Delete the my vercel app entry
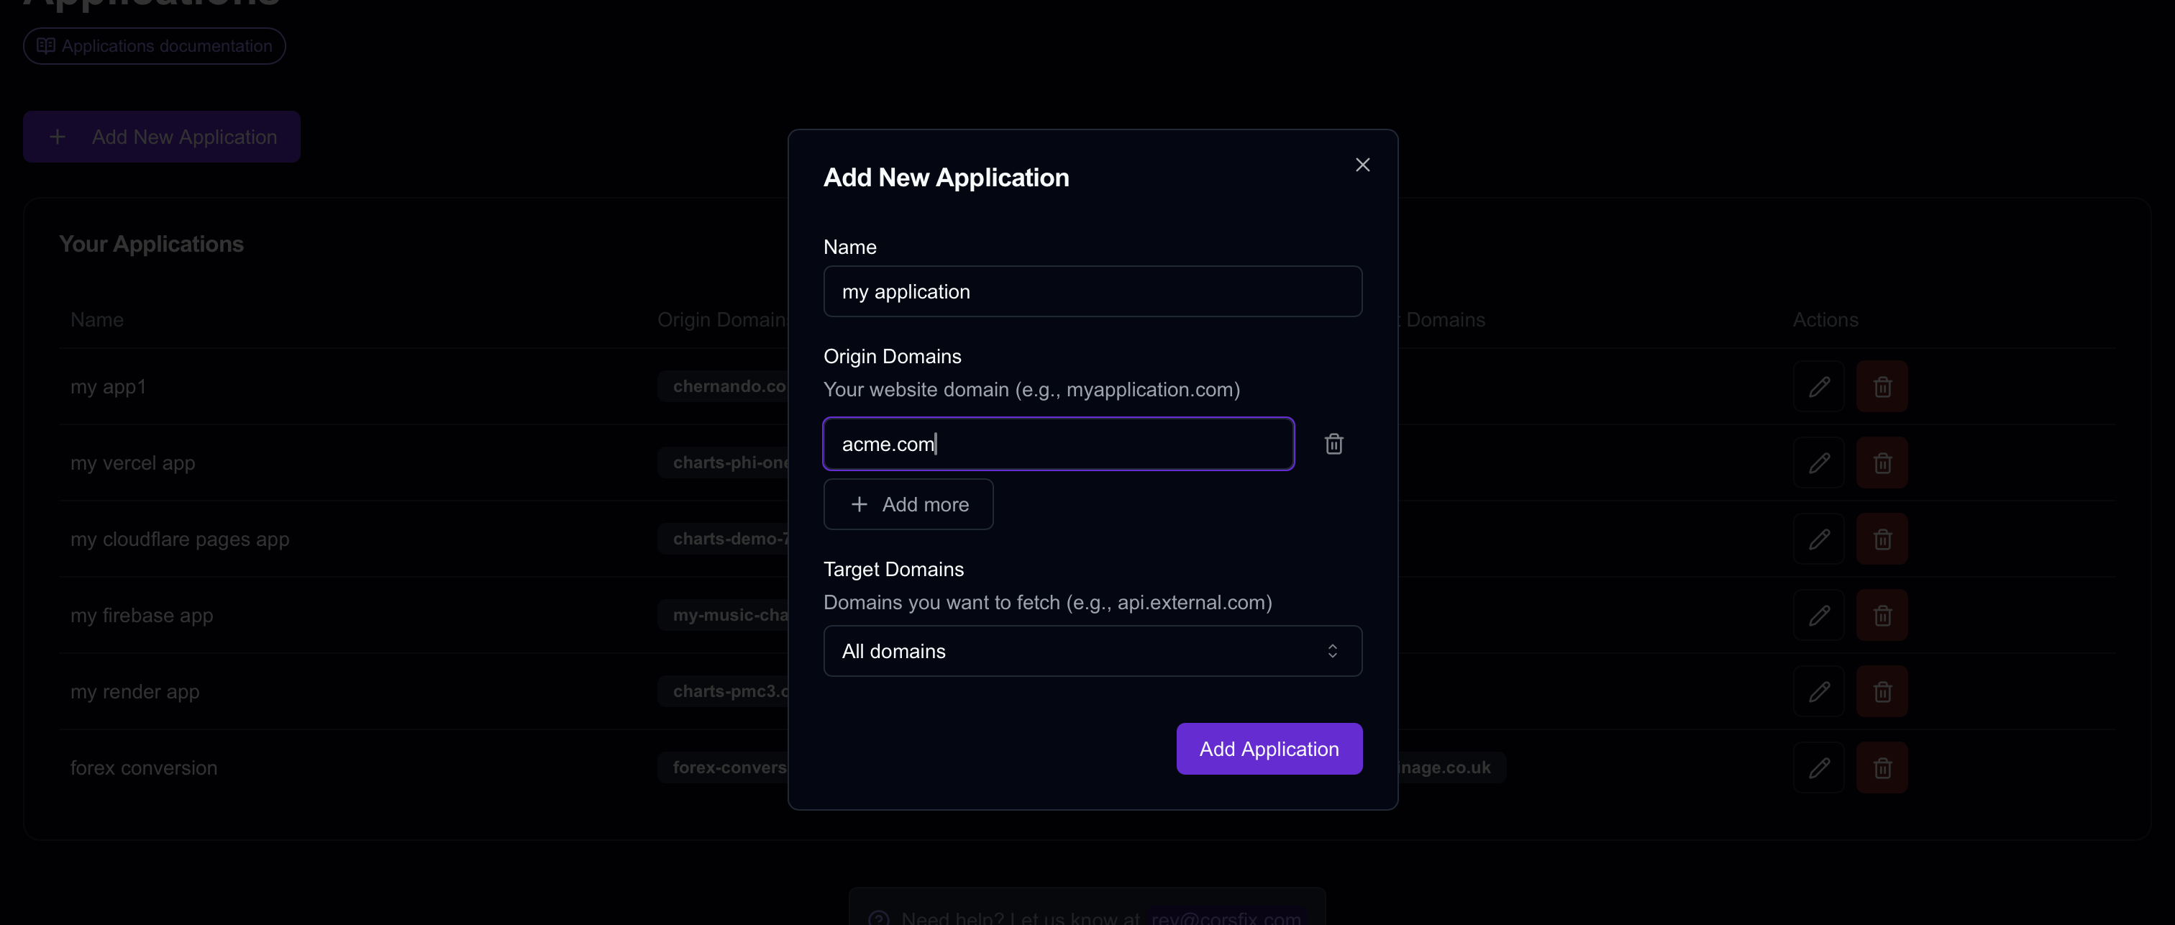This screenshot has width=2175, height=925. [1882, 463]
